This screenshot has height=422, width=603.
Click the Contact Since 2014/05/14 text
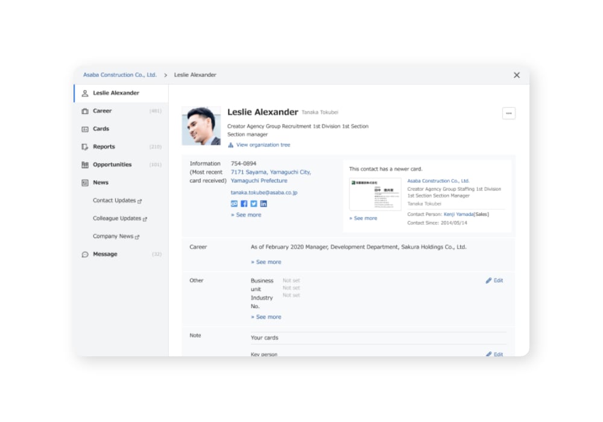[437, 223]
